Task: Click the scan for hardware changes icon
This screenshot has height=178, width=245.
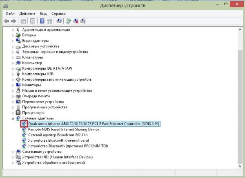Action: [60, 20]
